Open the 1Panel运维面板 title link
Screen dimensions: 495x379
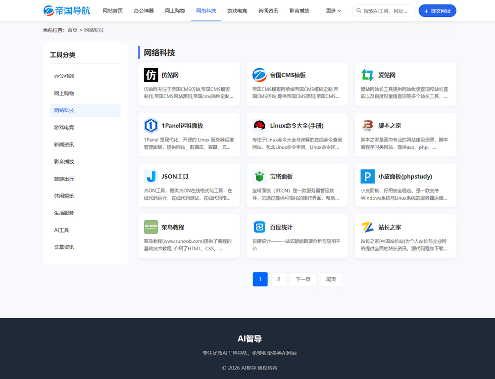183,126
